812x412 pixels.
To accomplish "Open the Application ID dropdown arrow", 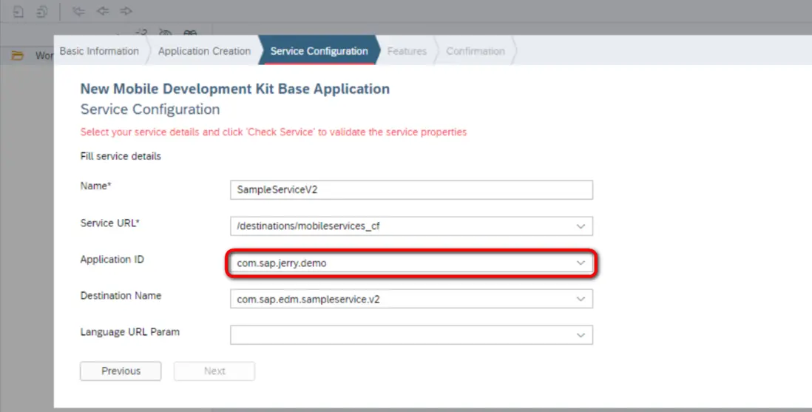I will pyautogui.click(x=581, y=263).
